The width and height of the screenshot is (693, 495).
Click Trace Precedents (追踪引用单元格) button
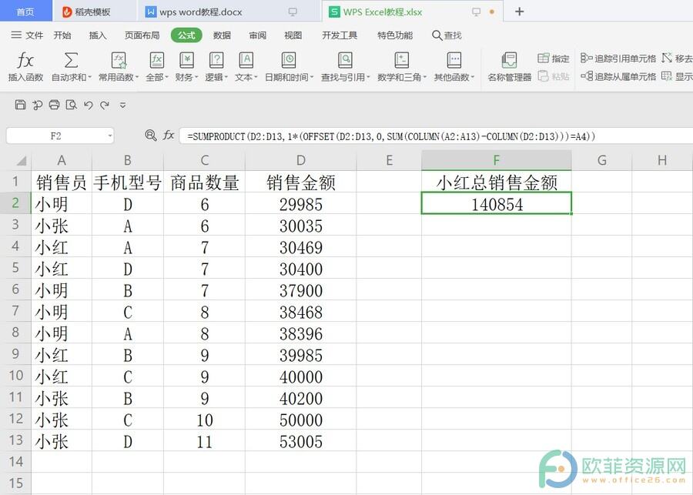(x=618, y=59)
